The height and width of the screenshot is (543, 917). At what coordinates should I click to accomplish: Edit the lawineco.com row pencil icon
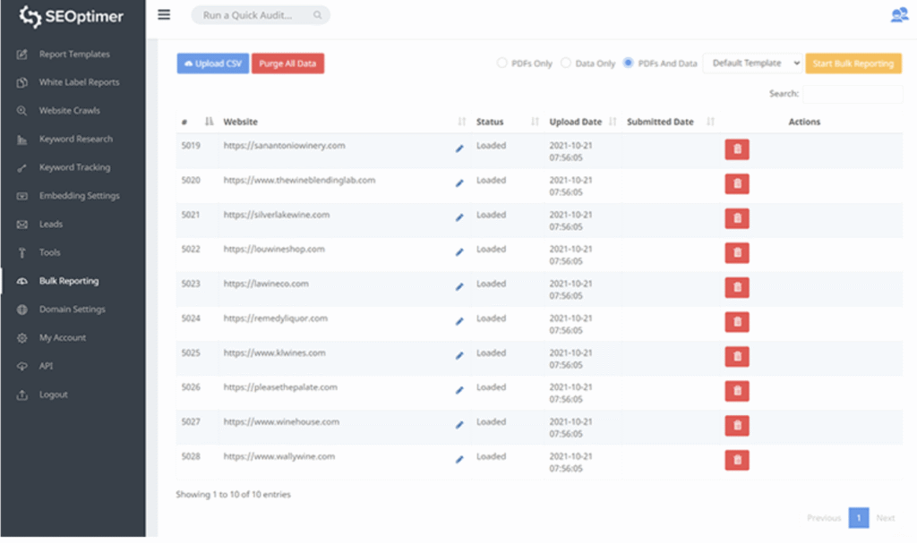[459, 286]
